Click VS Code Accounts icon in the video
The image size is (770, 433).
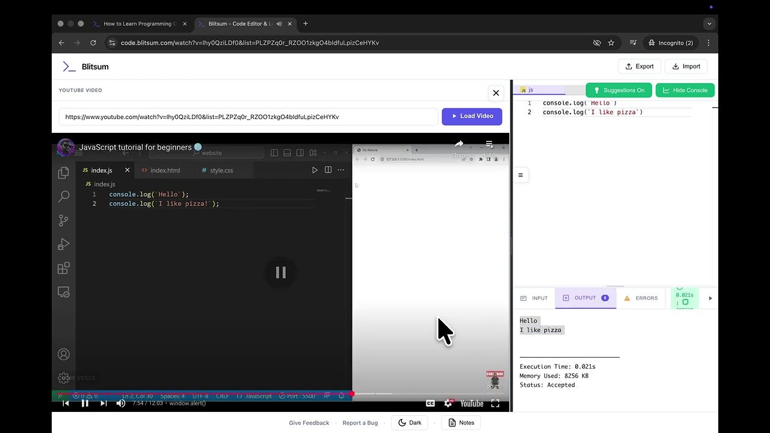63,355
